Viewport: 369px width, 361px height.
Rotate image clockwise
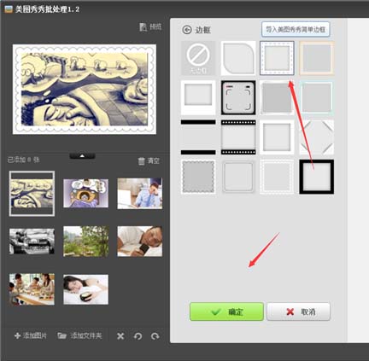point(155,336)
